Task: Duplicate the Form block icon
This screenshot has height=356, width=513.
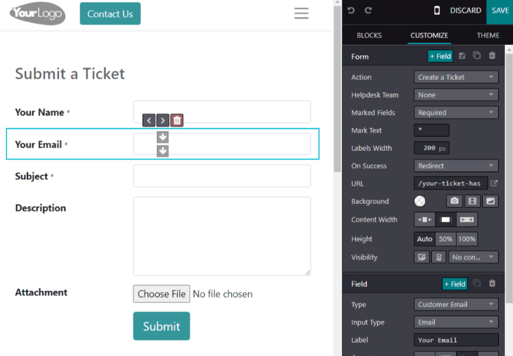Action: (x=477, y=56)
